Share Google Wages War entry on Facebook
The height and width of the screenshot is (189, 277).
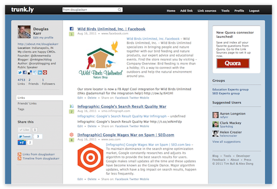(122, 179)
